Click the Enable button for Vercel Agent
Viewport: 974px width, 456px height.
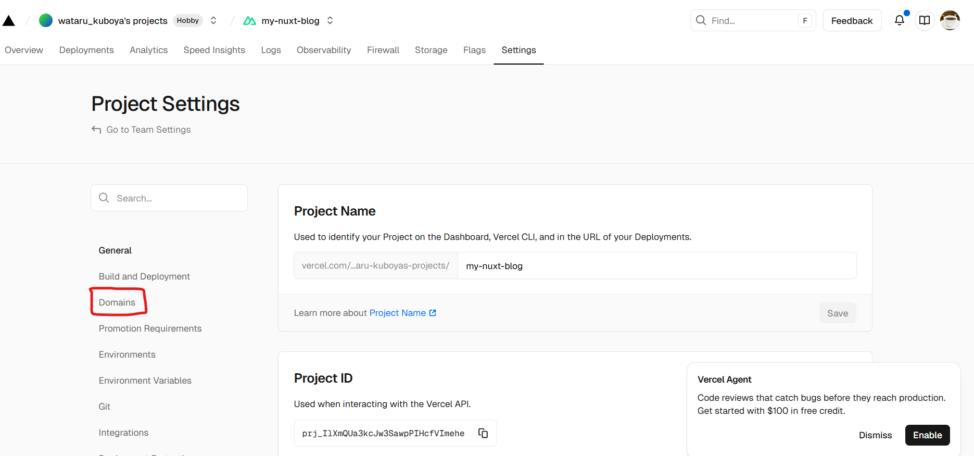coord(927,435)
